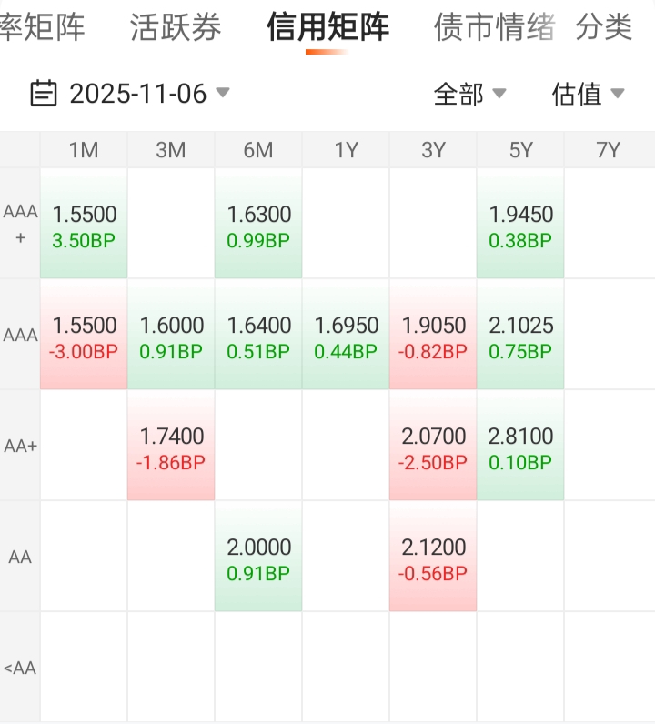Switch to the 活跃券 tab
Screen dimensions: 655x724
coord(176,27)
